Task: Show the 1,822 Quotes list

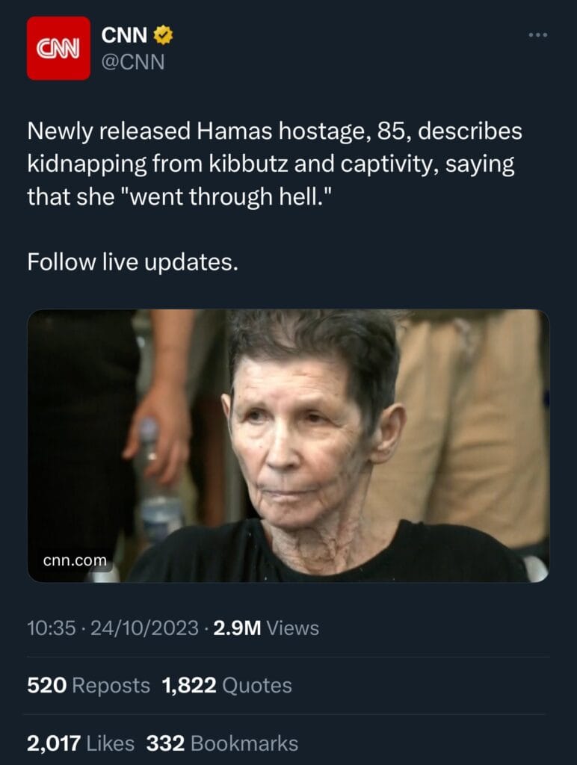Action: pos(227,685)
